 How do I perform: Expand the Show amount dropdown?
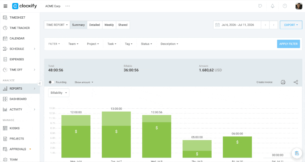pos(84,82)
